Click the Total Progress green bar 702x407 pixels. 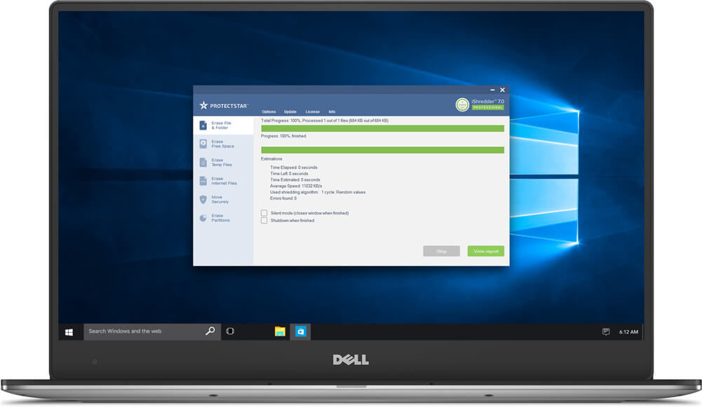(382, 128)
